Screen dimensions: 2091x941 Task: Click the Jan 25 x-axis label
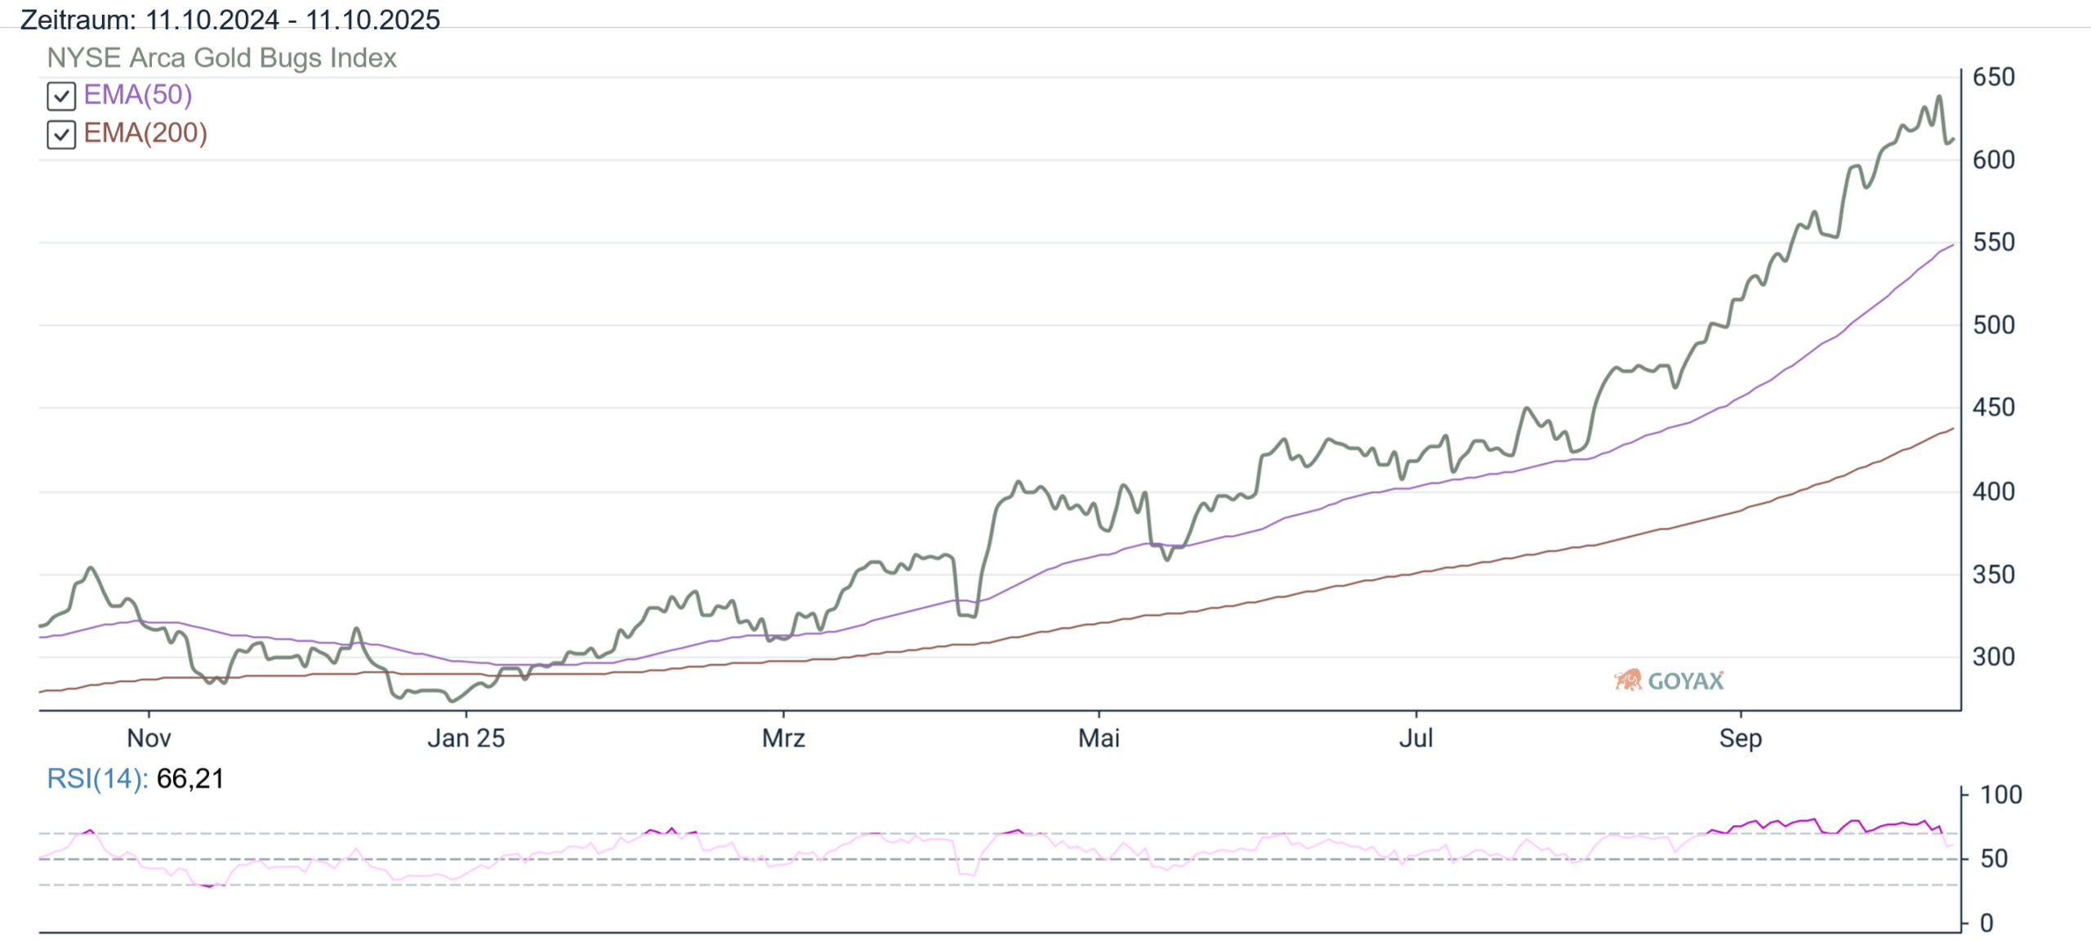click(x=466, y=738)
